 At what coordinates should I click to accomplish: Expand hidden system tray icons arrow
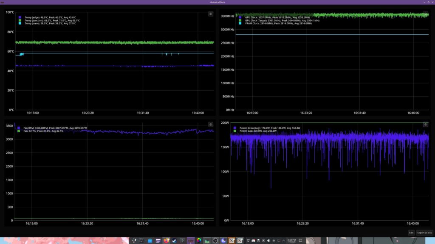(283, 241)
